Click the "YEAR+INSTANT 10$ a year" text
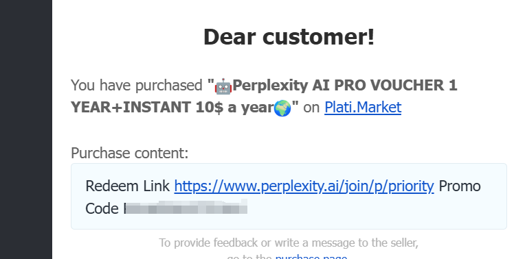The width and height of the screenshot is (514, 259). click(x=172, y=108)
